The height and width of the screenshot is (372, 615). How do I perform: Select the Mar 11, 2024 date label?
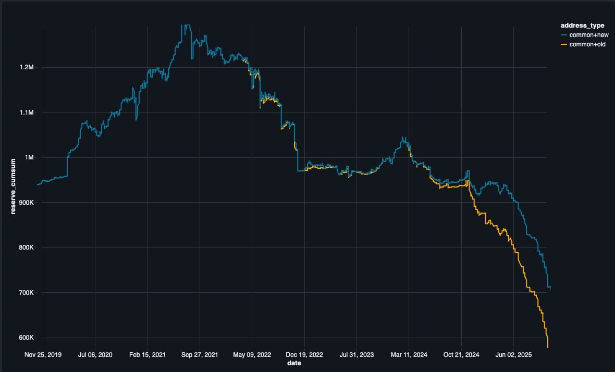tap(409, 355)
